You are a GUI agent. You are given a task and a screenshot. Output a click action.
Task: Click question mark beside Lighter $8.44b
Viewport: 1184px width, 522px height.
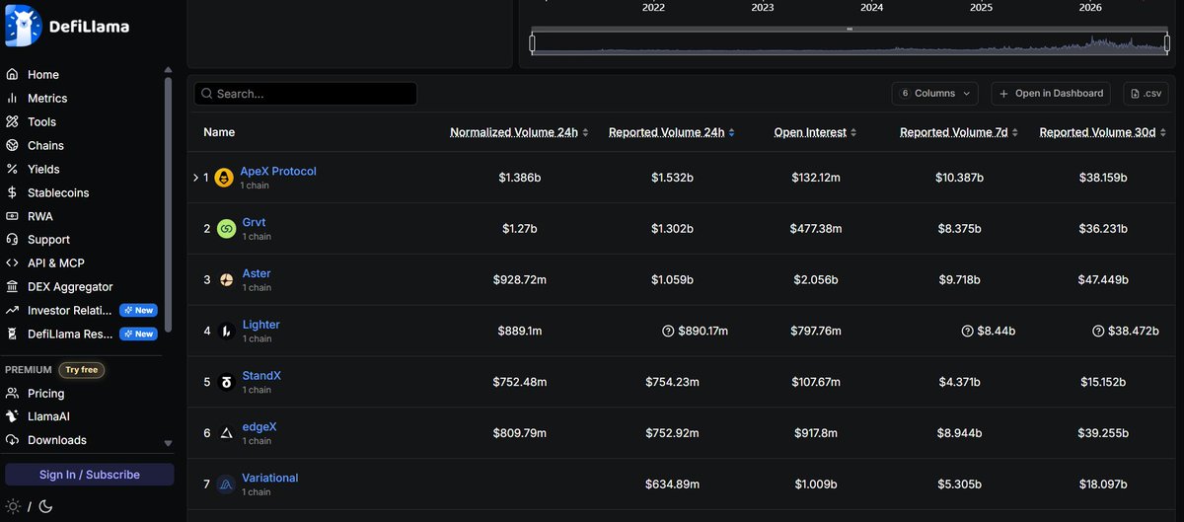click(x=967, y=332)
